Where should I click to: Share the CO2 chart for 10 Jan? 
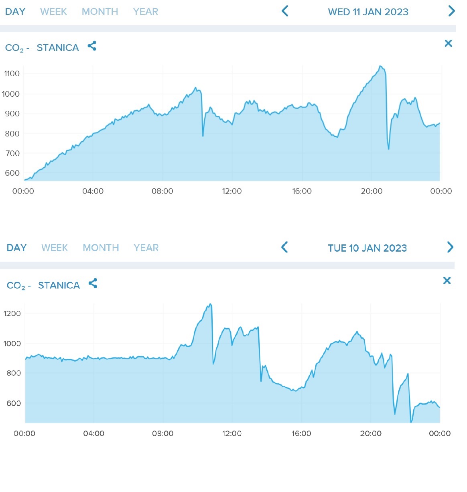tap(93, 284)
